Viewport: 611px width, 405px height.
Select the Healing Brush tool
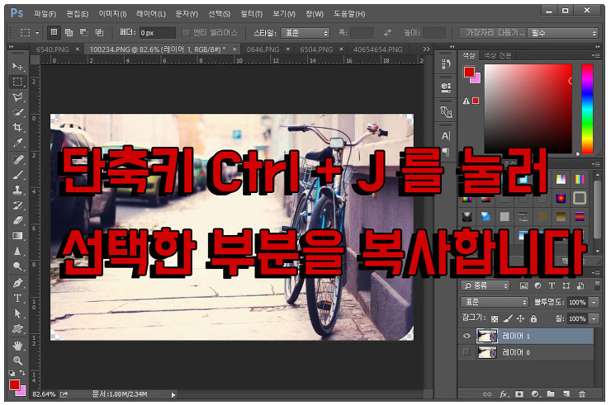17,160
